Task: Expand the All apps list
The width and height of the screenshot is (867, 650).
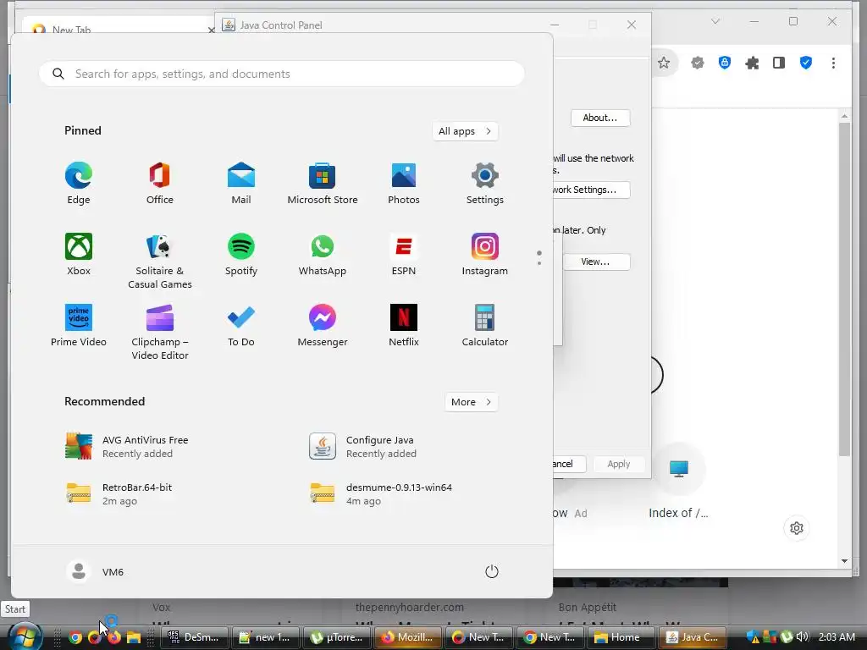Action: [x=465, y=131]
